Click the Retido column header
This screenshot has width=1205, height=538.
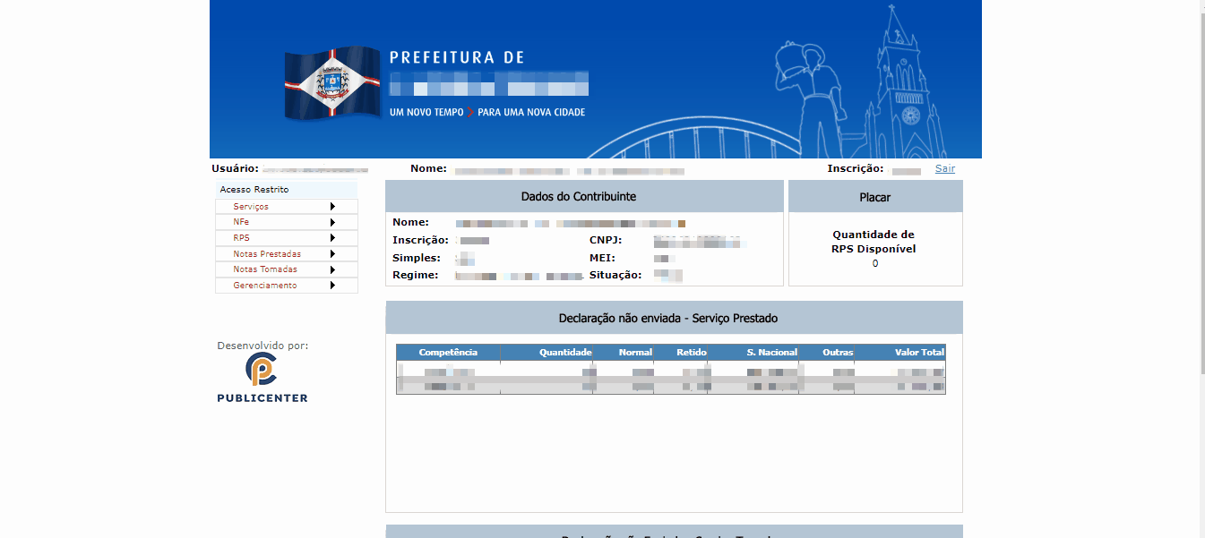coord(691,352)
